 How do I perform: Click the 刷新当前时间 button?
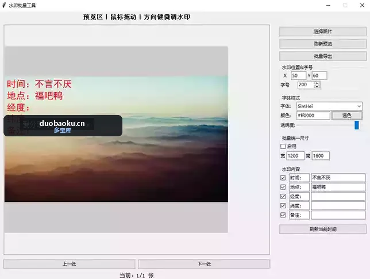pos(323,229)
